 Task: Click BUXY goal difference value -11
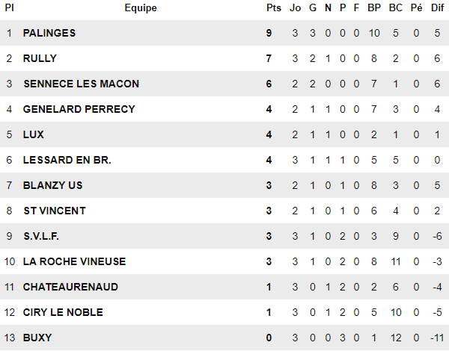coord(436,338)
